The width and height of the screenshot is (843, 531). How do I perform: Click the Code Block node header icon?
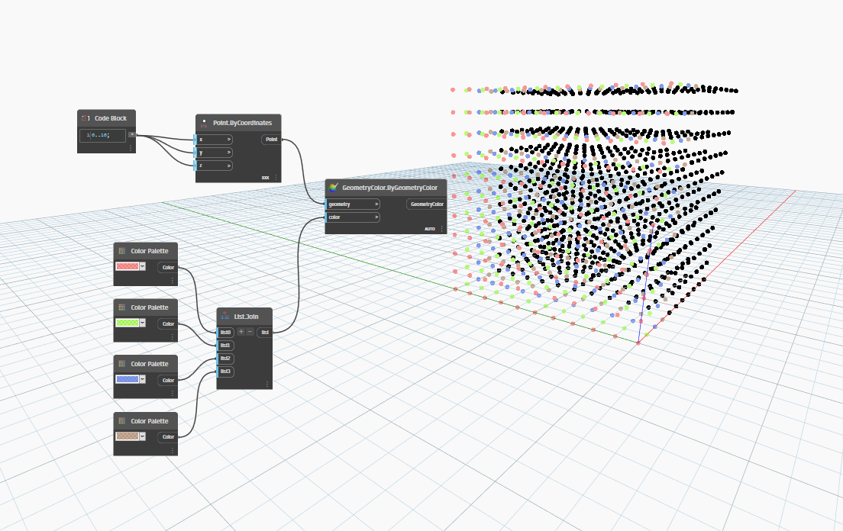coord(86,118)
